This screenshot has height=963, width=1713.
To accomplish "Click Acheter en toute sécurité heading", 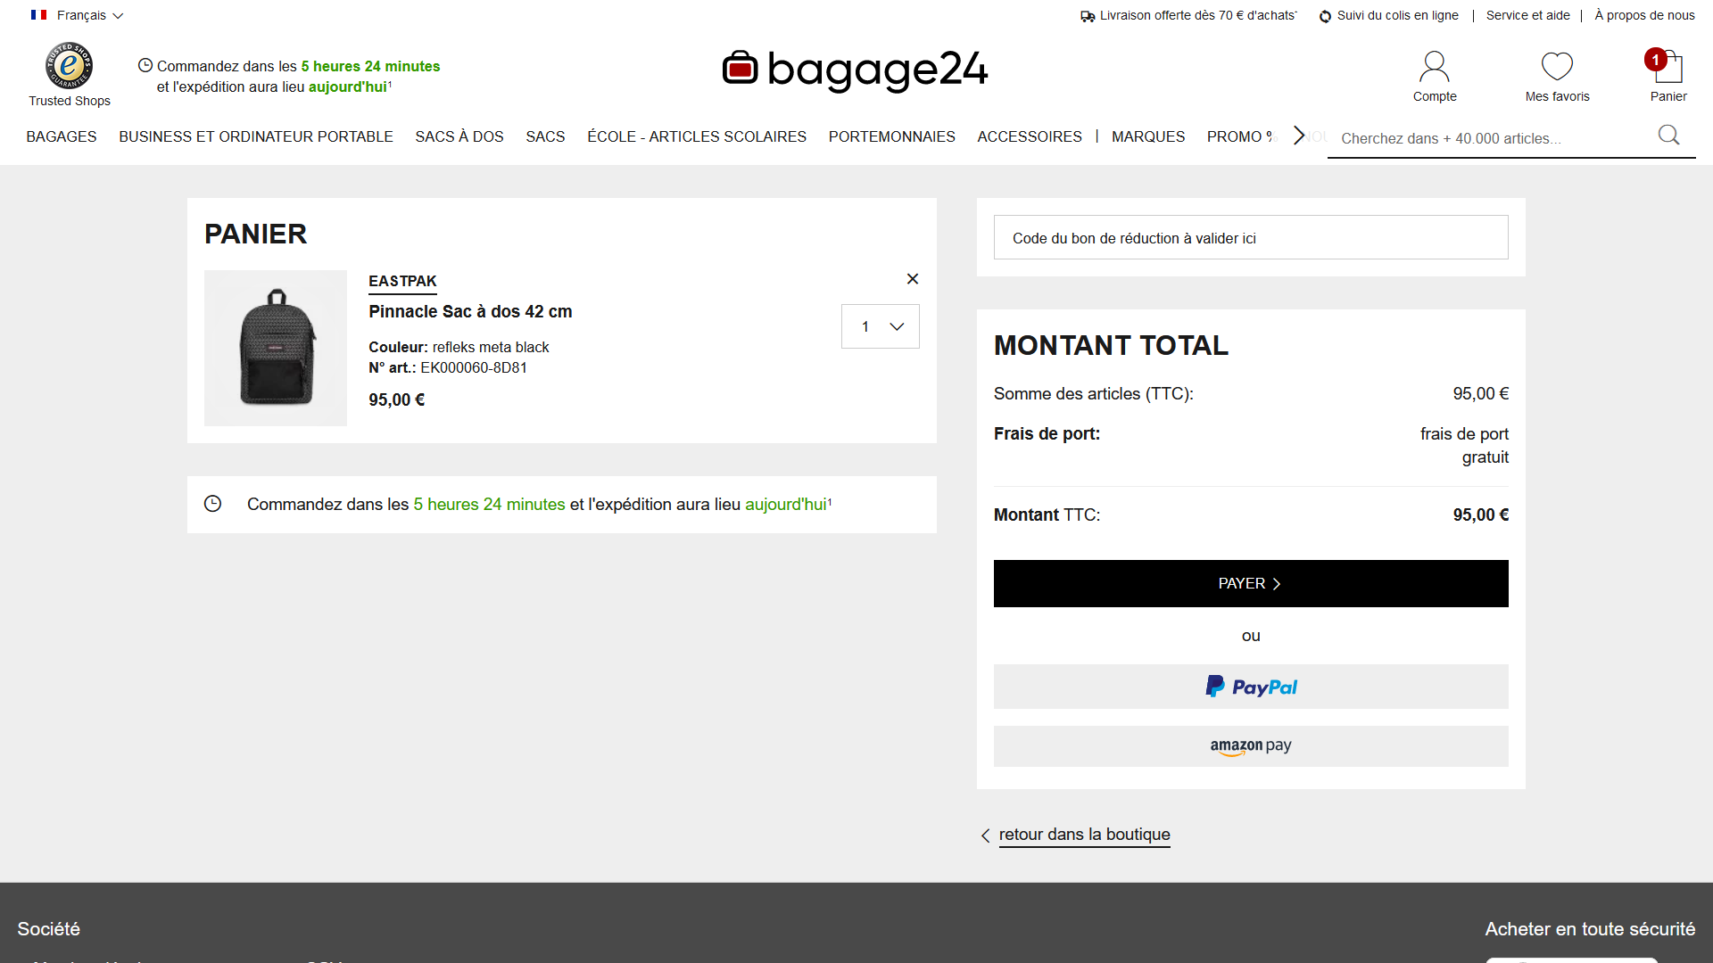I will click(1590, 929).
